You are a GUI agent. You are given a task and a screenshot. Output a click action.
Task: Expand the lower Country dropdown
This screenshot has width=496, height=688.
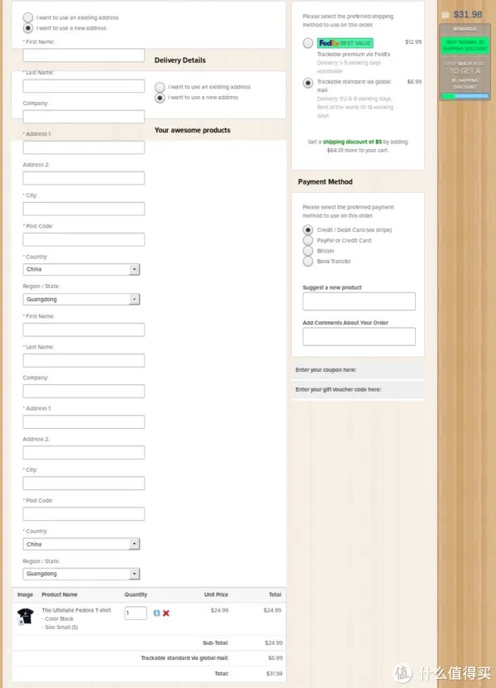tap(82, 544)
